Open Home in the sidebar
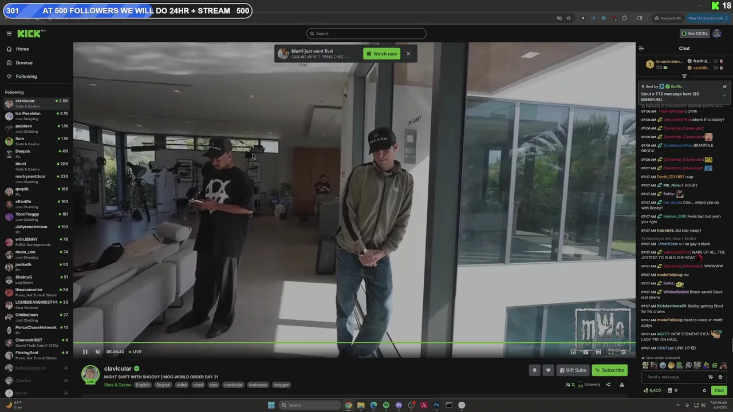This screenshot has height=412, width=733. point(22,49)
